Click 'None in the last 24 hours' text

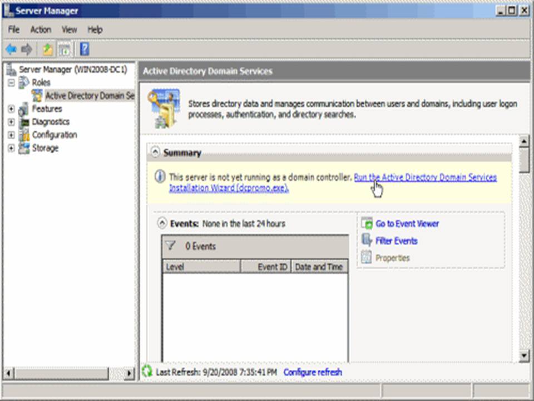244,224
